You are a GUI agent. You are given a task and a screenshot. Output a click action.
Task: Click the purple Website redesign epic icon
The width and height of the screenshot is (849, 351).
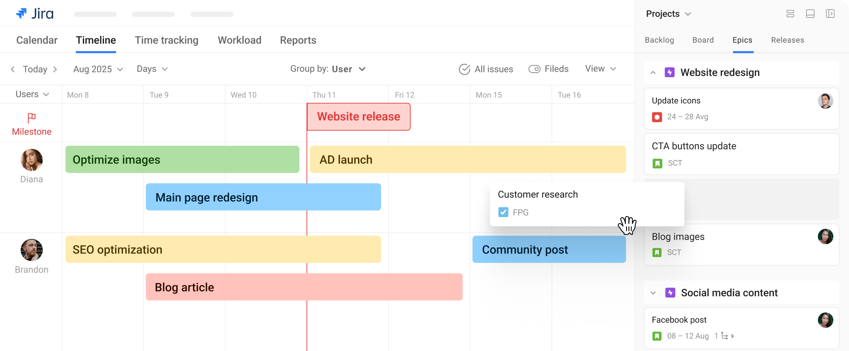(x=669, y=73)
